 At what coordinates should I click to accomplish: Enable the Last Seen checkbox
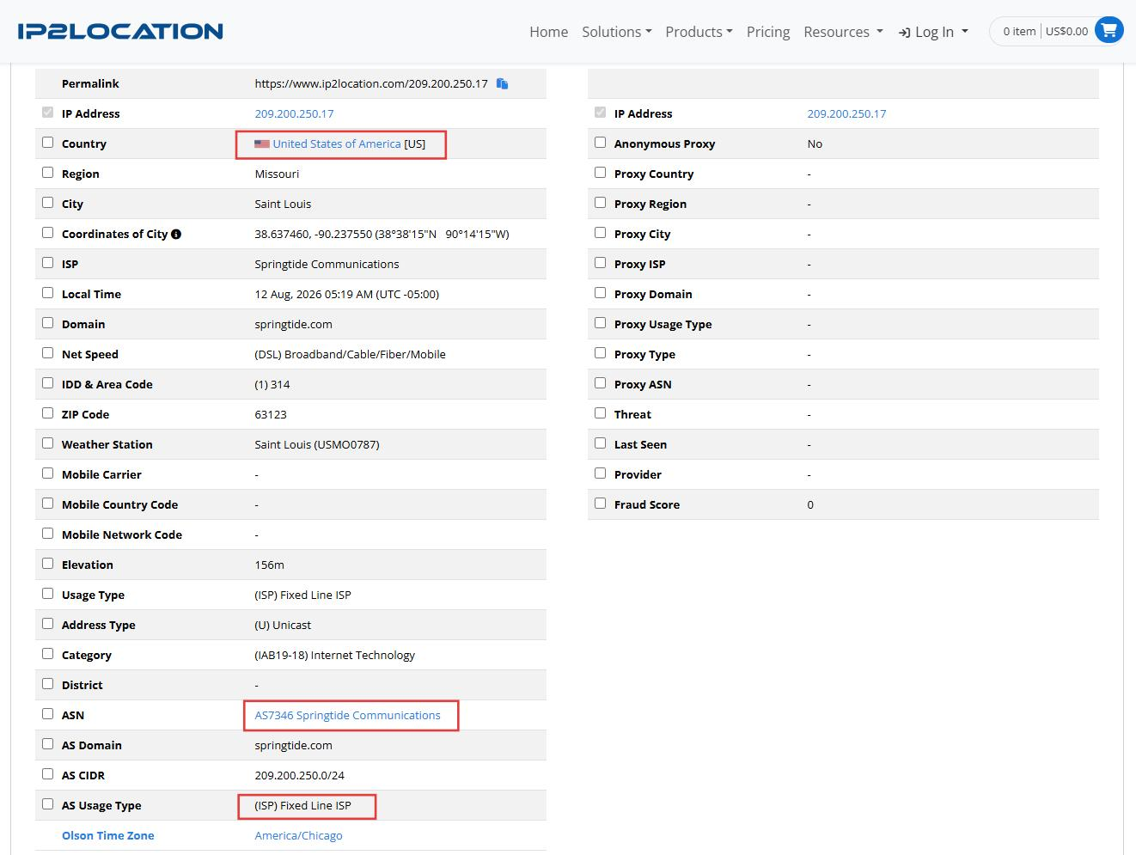tap(601, 443)
